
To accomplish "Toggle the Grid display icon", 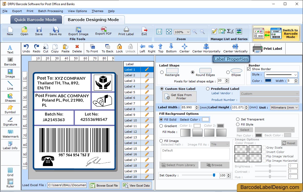I will coord(10,172).
